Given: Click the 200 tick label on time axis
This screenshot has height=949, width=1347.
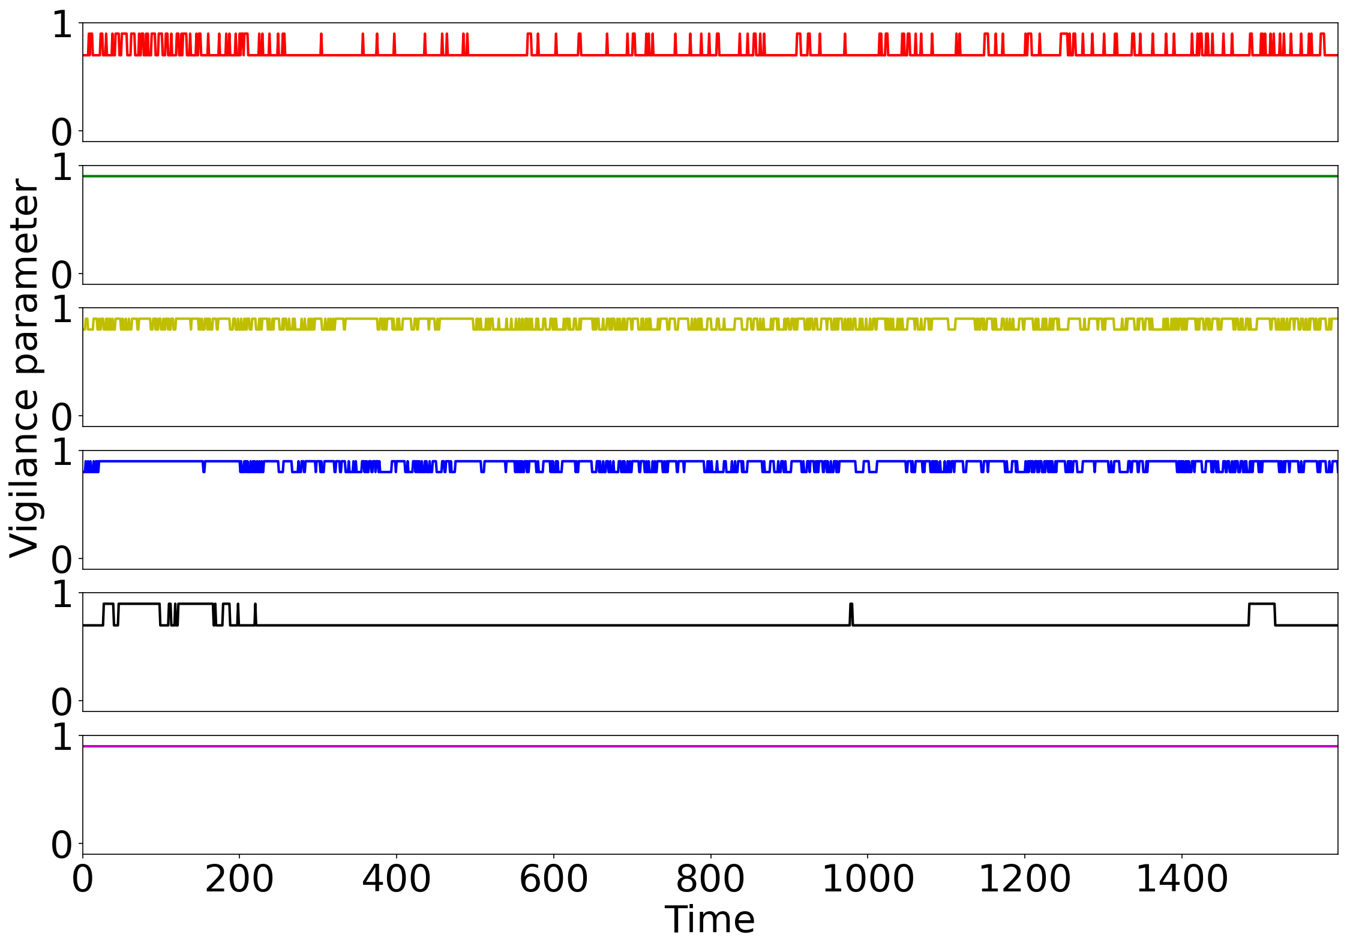Looking at the screenshot, I should click(x=239, y=879).
